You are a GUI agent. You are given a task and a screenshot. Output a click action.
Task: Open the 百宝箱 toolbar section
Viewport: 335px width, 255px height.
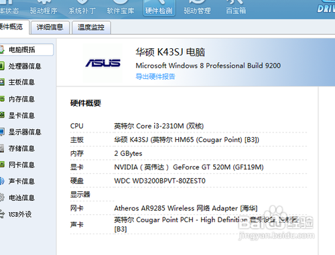[x=236, y=8]
